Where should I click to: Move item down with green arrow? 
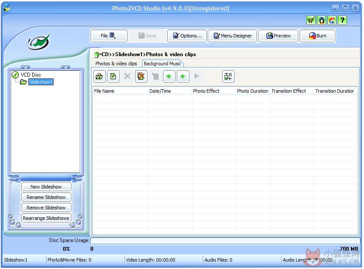169,76
